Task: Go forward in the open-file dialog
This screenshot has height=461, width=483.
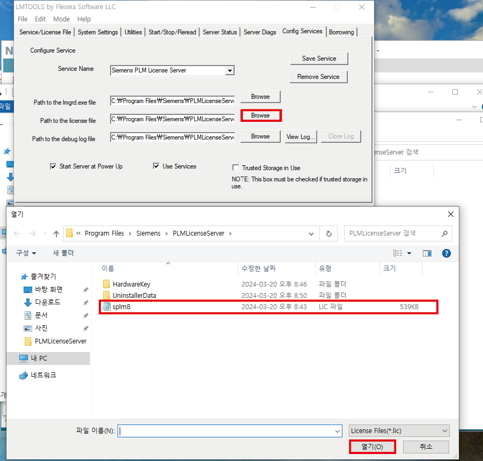Action: (x=32, y=234)
